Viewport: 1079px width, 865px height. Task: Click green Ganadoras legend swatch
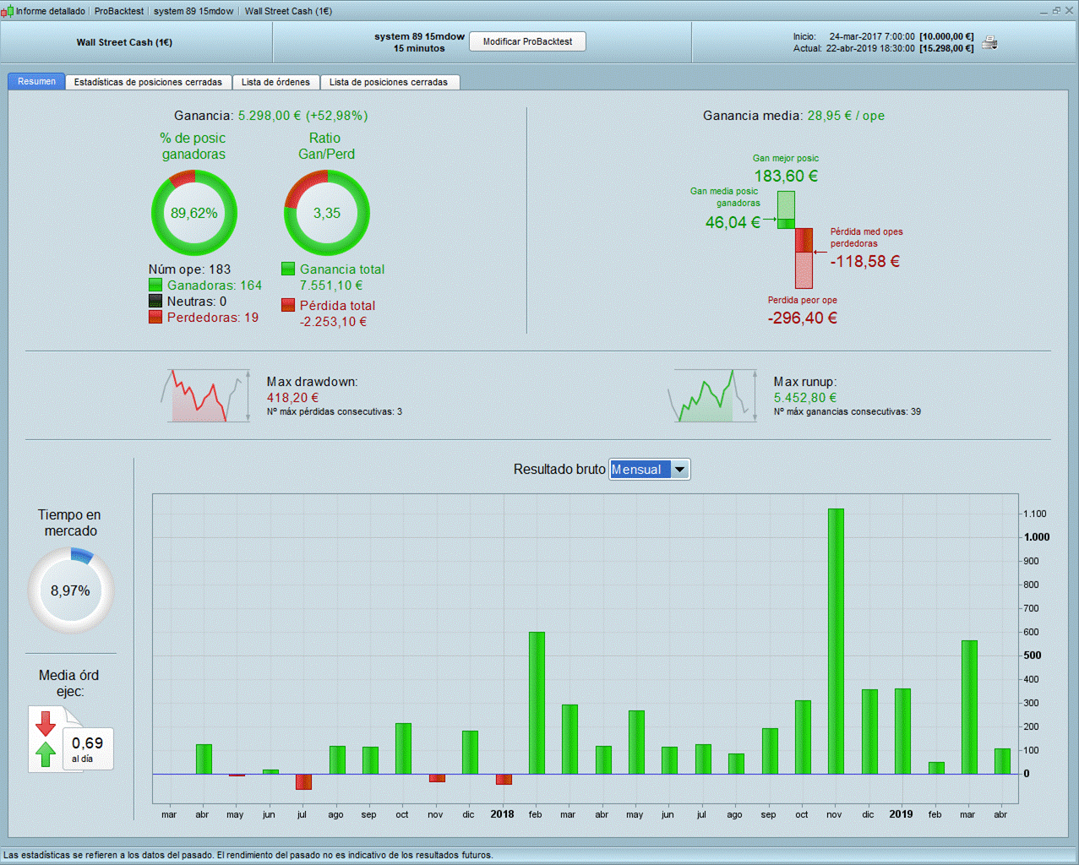pyautogui.click(x=155, y=286)
